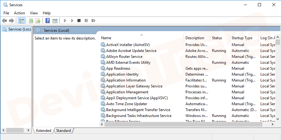
Task: Click gear icon of Adobe Acrobat Update Service
Action: (103, 50)
